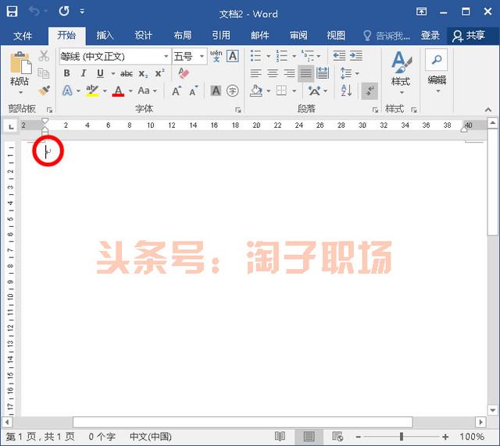Apply the yellow text highlight color
500x446 pixels.
[92, 90]
